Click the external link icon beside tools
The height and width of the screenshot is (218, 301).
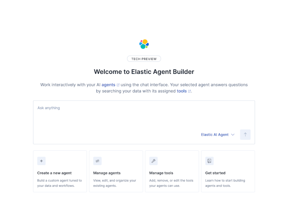tap(190, 91)
